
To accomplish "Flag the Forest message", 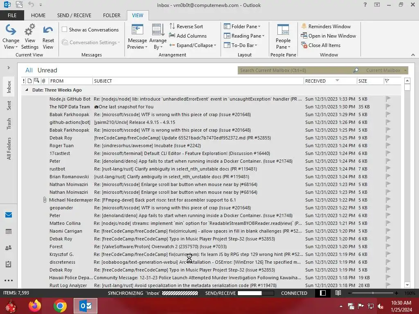I will (388, 247).
